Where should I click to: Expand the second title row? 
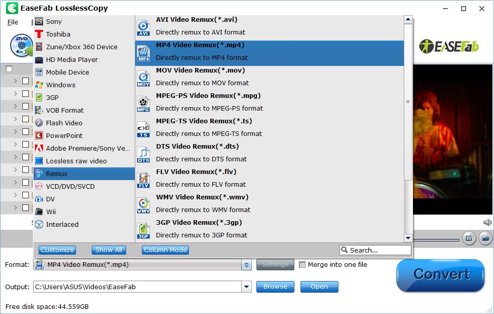pos(15,93)
